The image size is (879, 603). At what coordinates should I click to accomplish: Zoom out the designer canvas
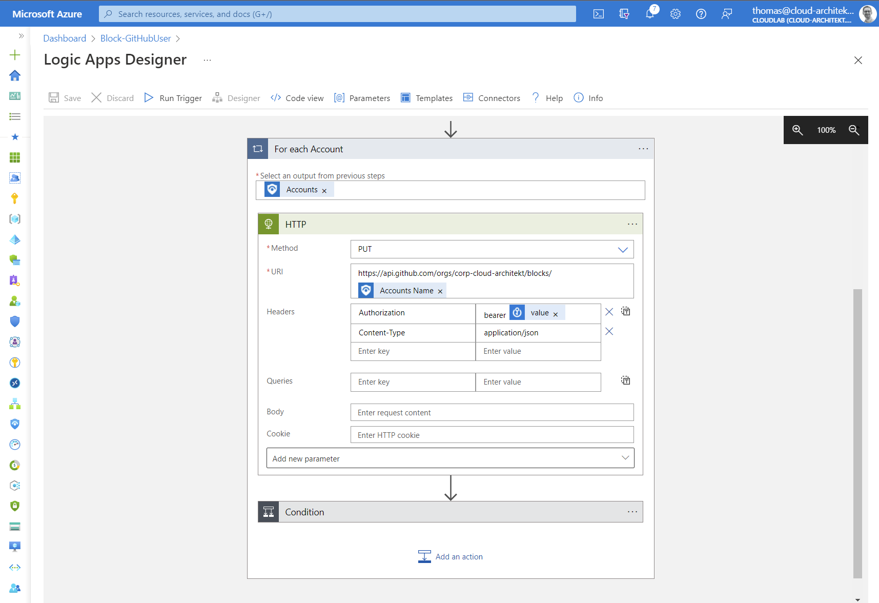(854, 130)
